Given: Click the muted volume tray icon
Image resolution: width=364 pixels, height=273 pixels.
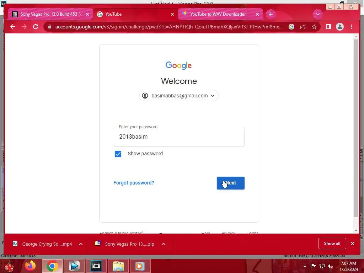Looking at the screenshot, I should tap(330, 266).
